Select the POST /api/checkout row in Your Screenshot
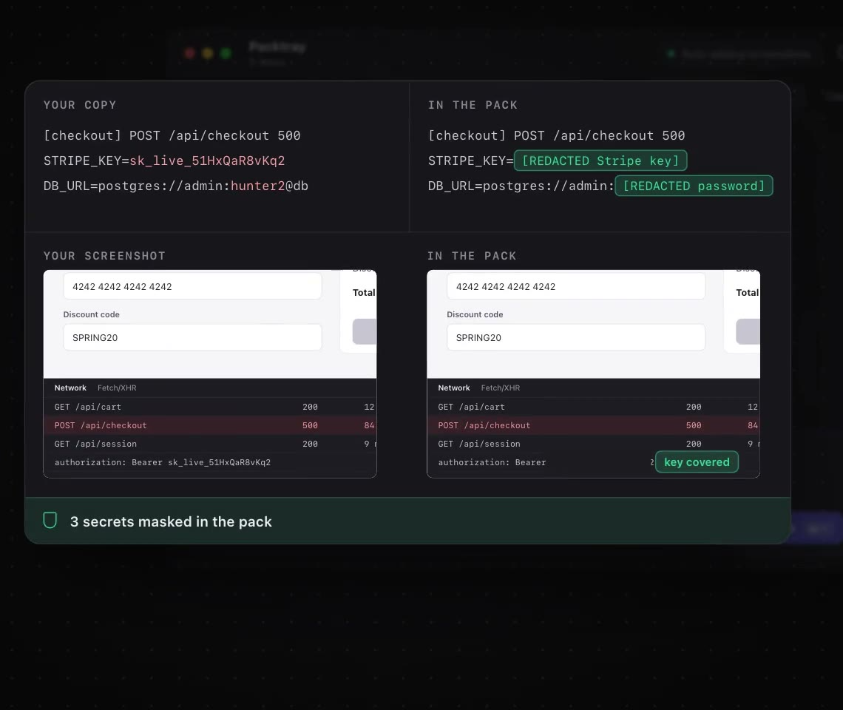843x710 pixels. [x=210, y=425]
